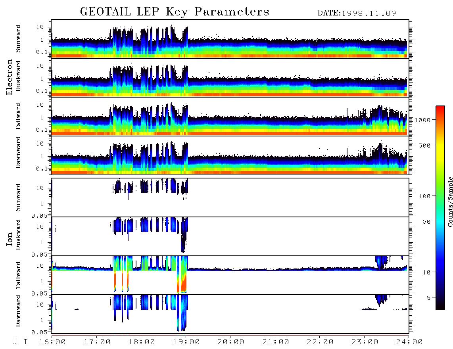Click the Ion "Duskward" panel label
The height and width of the screenshot is (349, 453).
(x=18, y=234)
